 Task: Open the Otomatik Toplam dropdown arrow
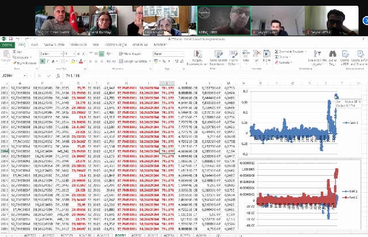pyautogui.click(x=305, y=51)
